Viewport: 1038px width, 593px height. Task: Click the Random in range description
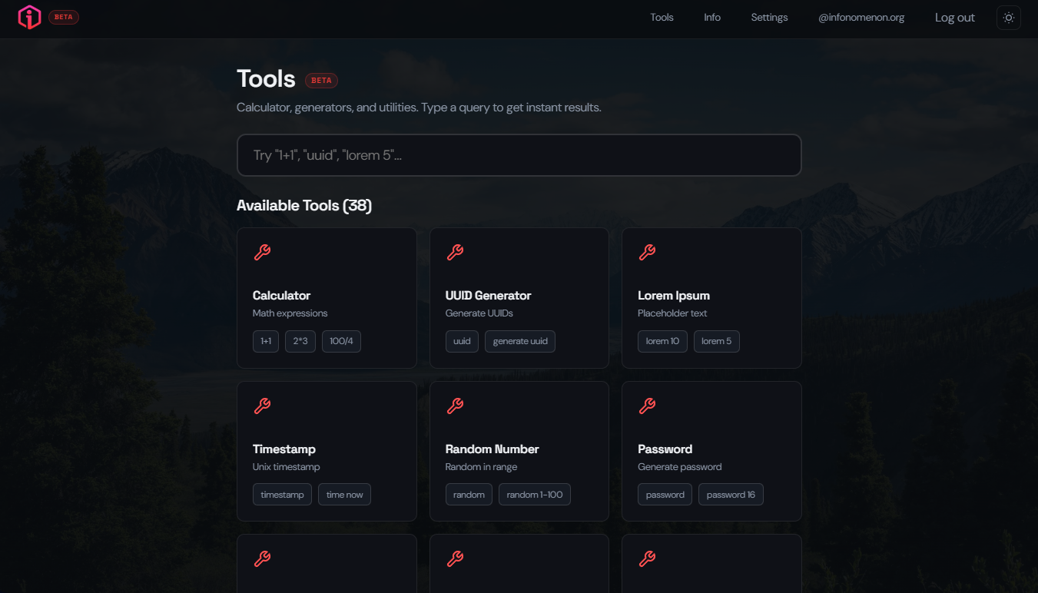click(482, 467)
